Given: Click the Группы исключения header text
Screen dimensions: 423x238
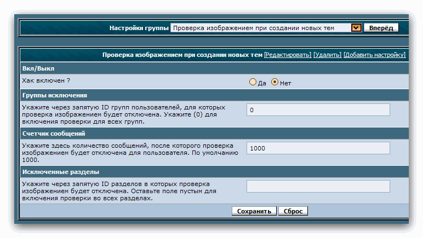Looking at the screenshot, I should (55, 95).
